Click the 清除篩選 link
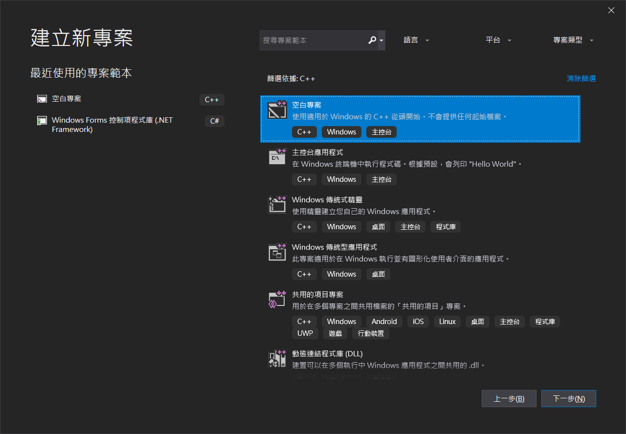626x434 pixels. (581, 78)
